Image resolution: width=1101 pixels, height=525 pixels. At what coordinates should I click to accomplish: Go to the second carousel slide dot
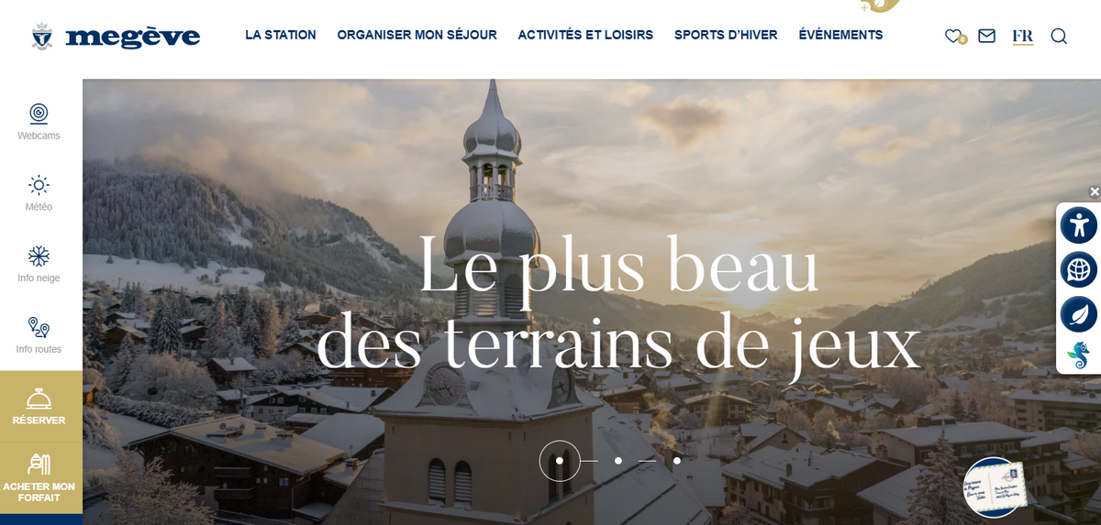618,461
